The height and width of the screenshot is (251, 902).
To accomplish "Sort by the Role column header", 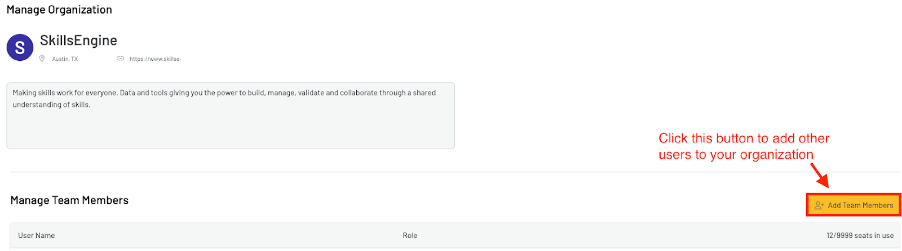I will (410, 235).
